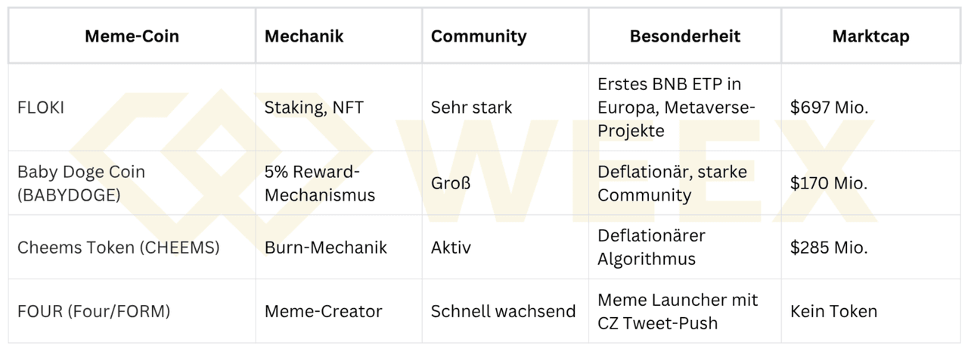Select the 5% Reward-Mechanismus cell
968x352 pixels.
tap(319, 183)
